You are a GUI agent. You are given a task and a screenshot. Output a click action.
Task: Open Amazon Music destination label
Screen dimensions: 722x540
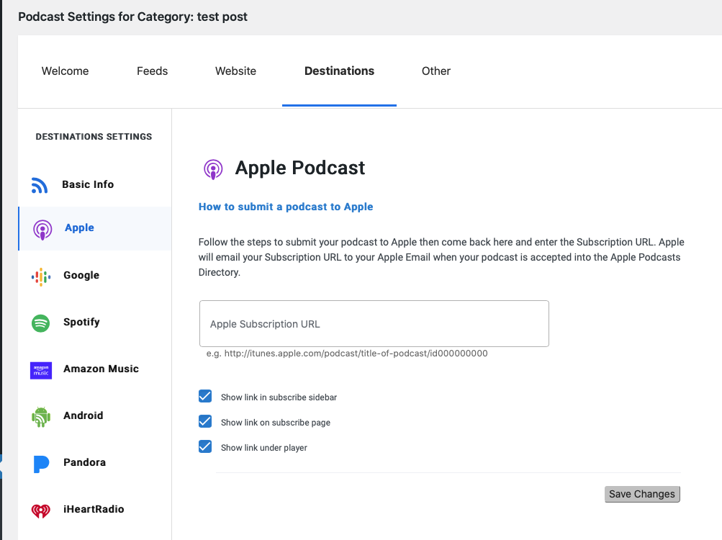[x=101, y=369]
